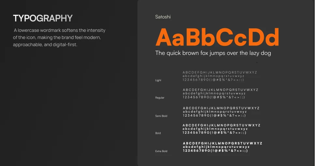The height and width of the screenshot is (166, 315).
Task: Select the Extra Bold weight label
Action: pyautogui.click(x=161, y=151)
